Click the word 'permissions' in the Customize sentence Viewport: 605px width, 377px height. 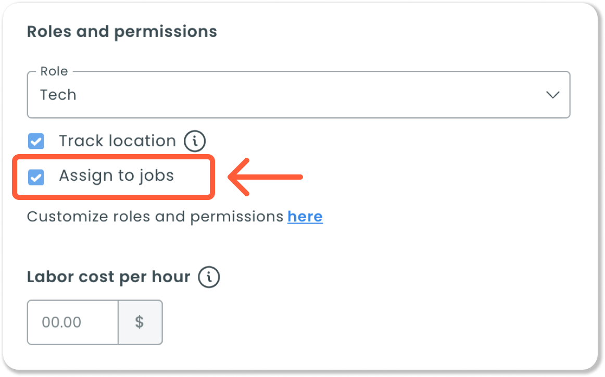(x=236, y=217)
